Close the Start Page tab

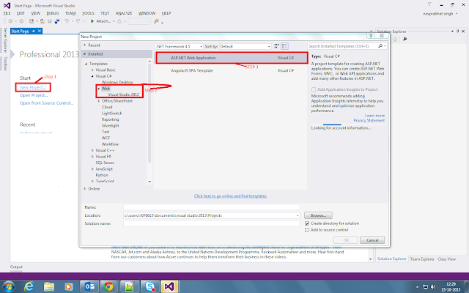click(x=39, y=31)
